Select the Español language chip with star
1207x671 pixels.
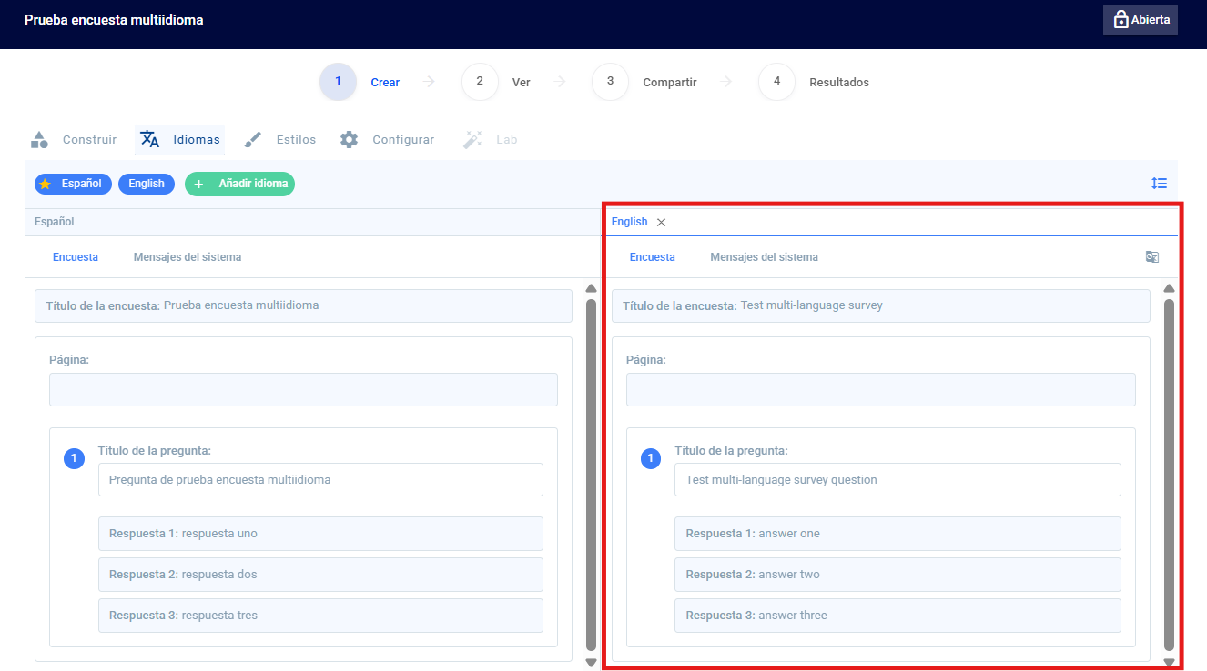(x=73, y=184)
